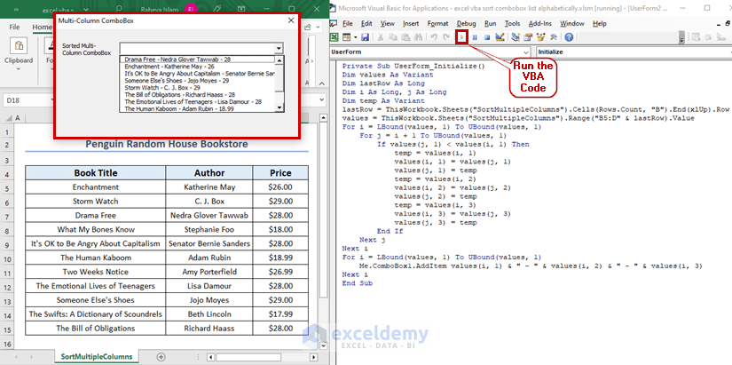The height and width of the screenshot is (365, 732).
Task: Open the Toolbox icon in VBA toolbar
Action: (x=554, y=37)
